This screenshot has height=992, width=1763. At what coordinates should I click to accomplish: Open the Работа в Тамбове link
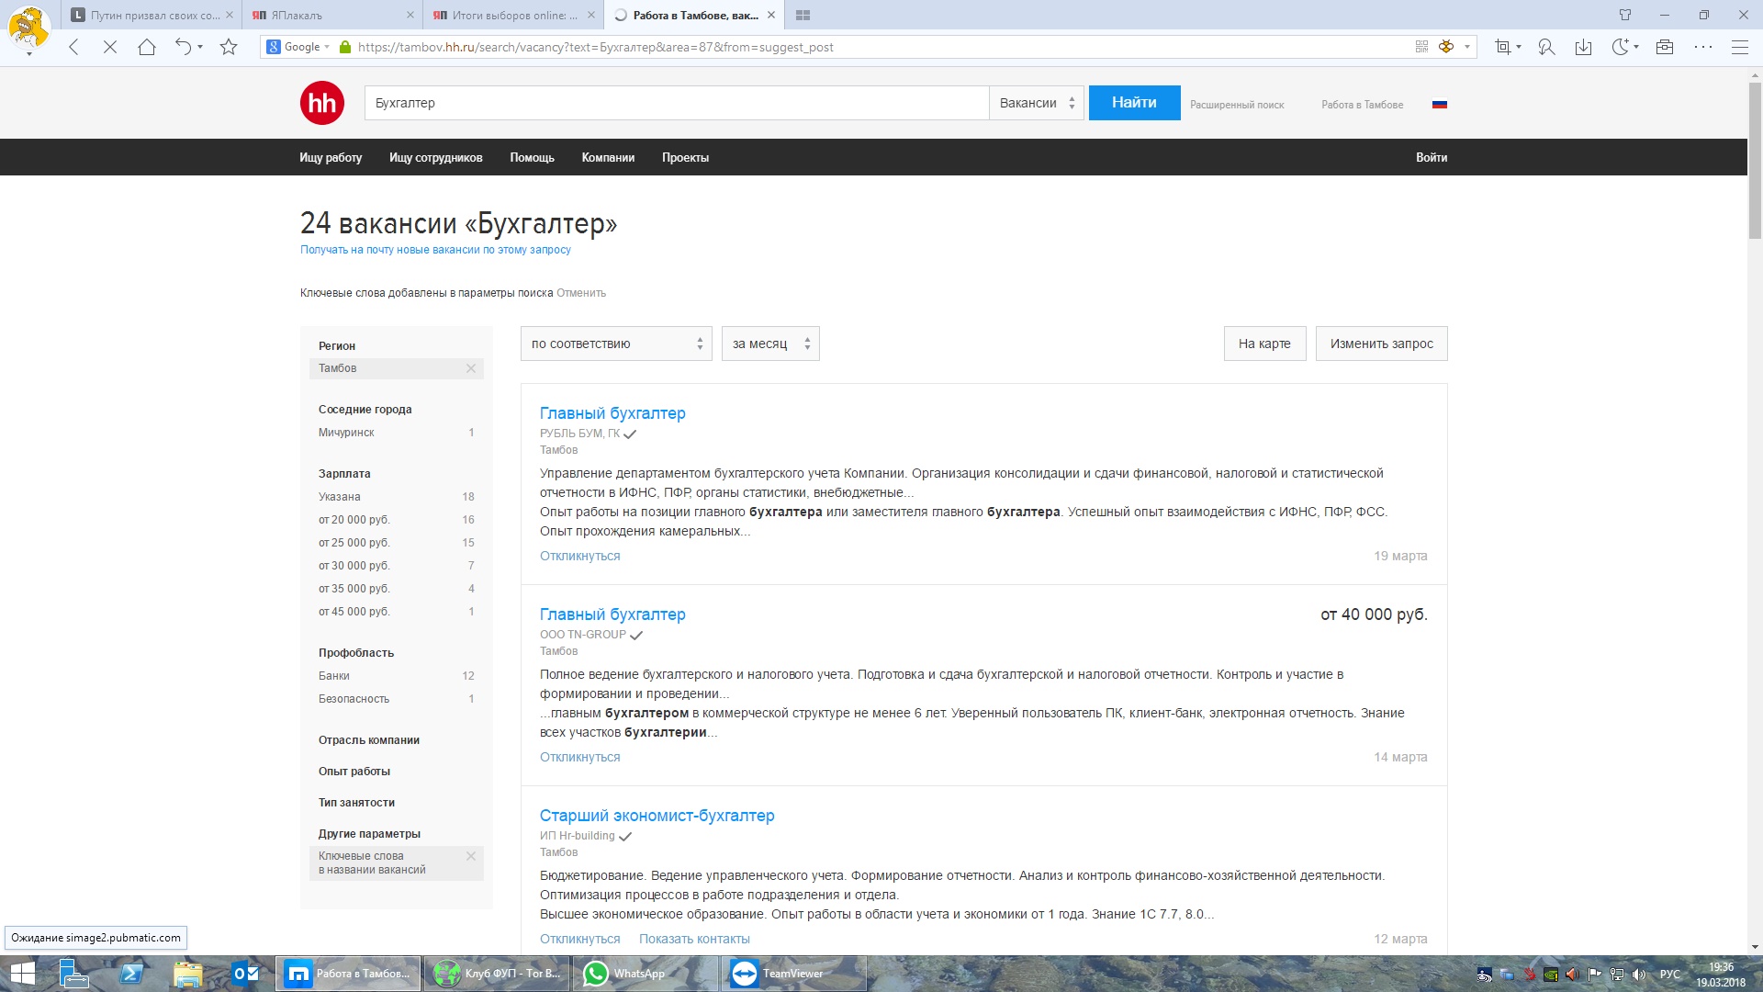[1363, 105]
